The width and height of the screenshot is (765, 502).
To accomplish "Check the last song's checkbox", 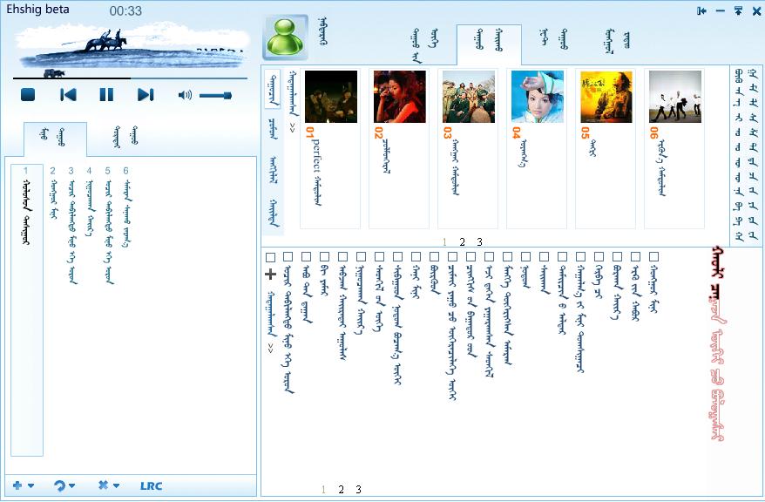I will point(653,257).
